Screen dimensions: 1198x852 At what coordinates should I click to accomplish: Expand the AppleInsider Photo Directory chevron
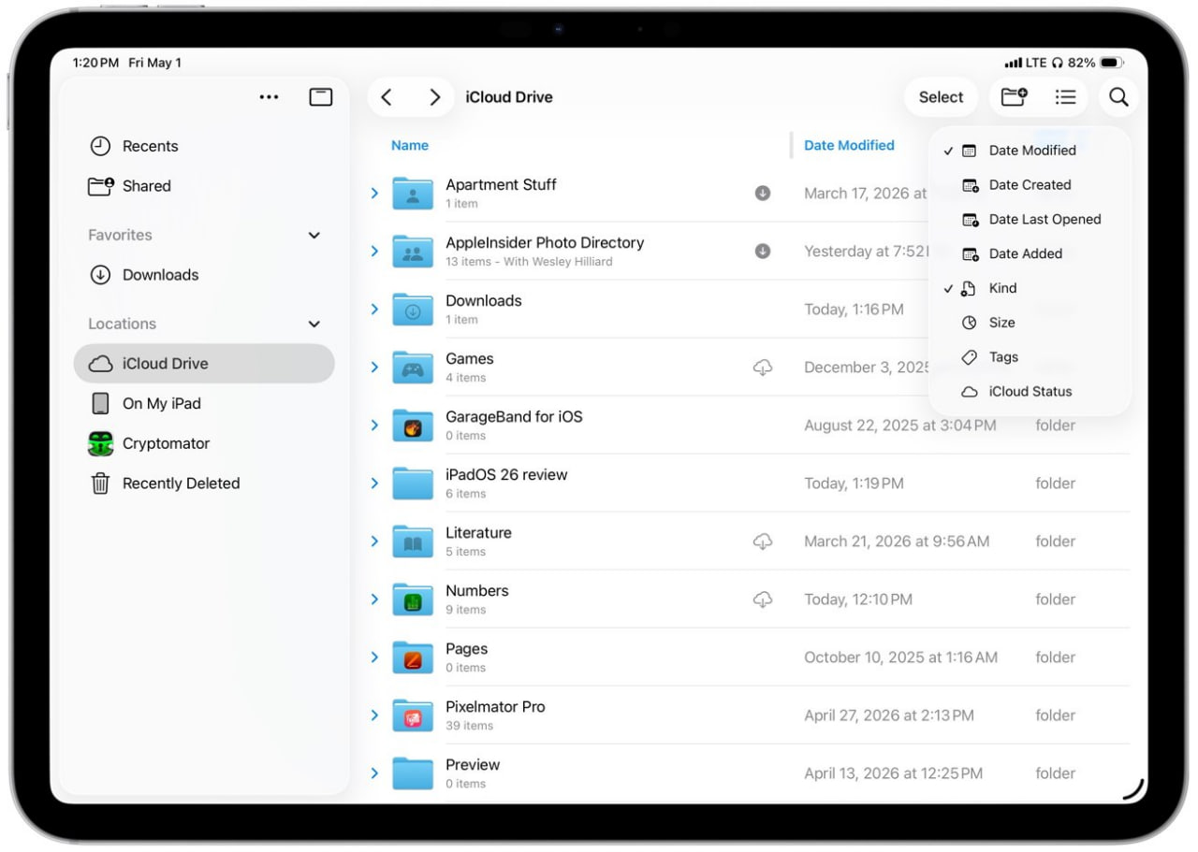point(374,251)
